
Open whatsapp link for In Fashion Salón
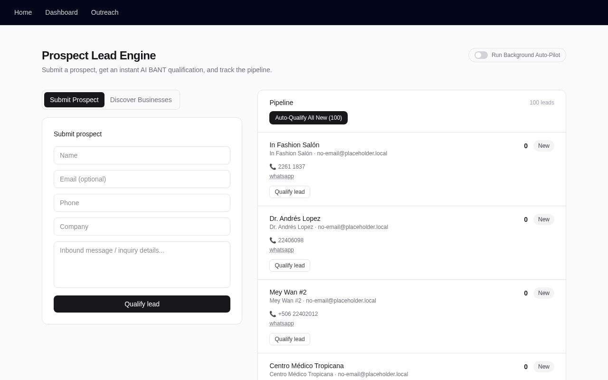pyautogui.click(x=282, y=176)
